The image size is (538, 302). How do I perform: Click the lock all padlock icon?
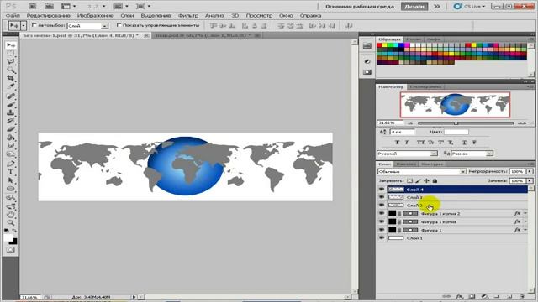(x=435, y=180)
